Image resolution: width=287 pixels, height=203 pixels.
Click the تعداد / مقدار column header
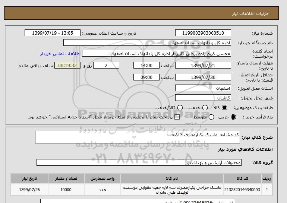point(66,179)
